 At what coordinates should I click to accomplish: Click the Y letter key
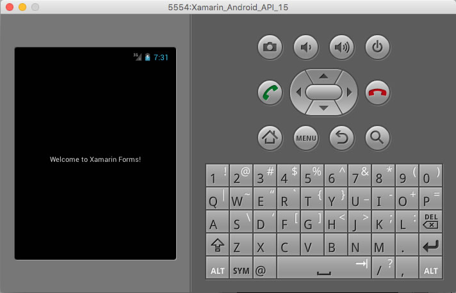pyautogui.click(x=336, y=198)
